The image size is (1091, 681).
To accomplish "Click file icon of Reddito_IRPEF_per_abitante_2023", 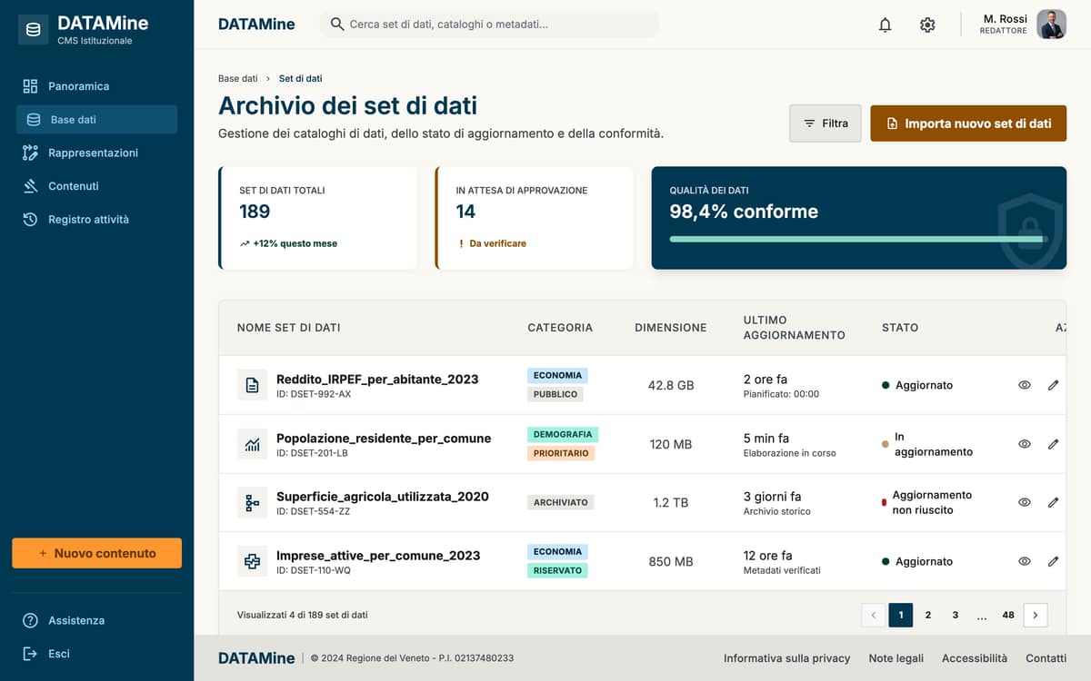I will tap(253, 385).
